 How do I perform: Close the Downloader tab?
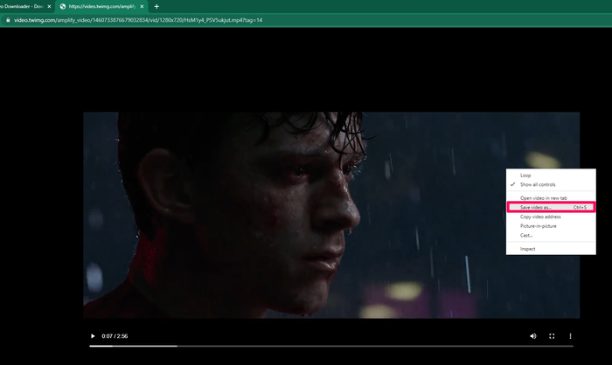click(x=49, y=7)
